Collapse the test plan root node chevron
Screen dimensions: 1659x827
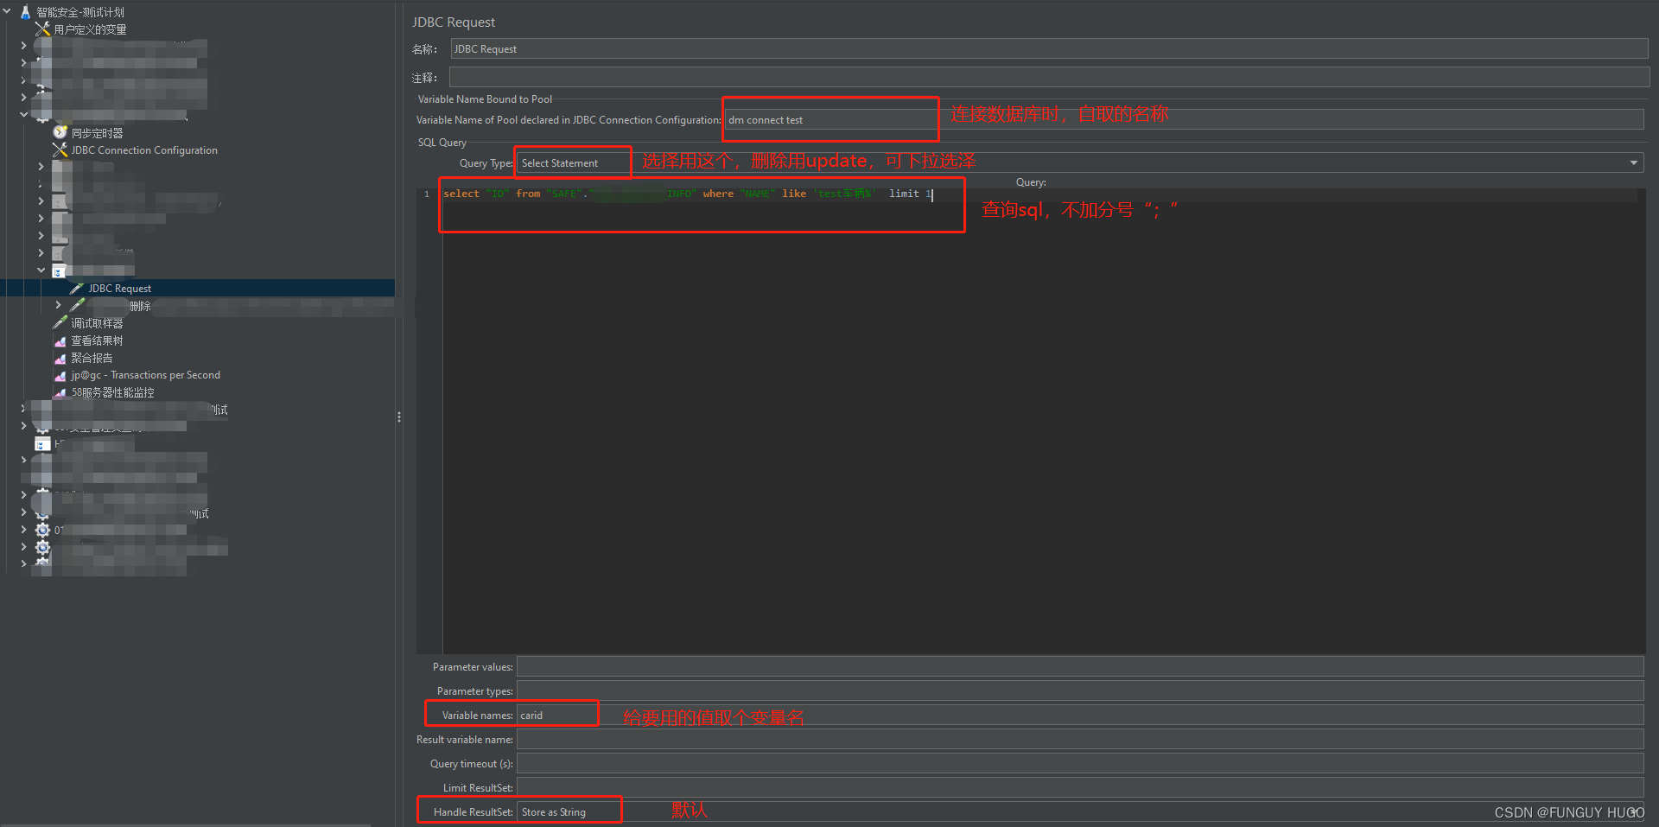pos(9,11)
